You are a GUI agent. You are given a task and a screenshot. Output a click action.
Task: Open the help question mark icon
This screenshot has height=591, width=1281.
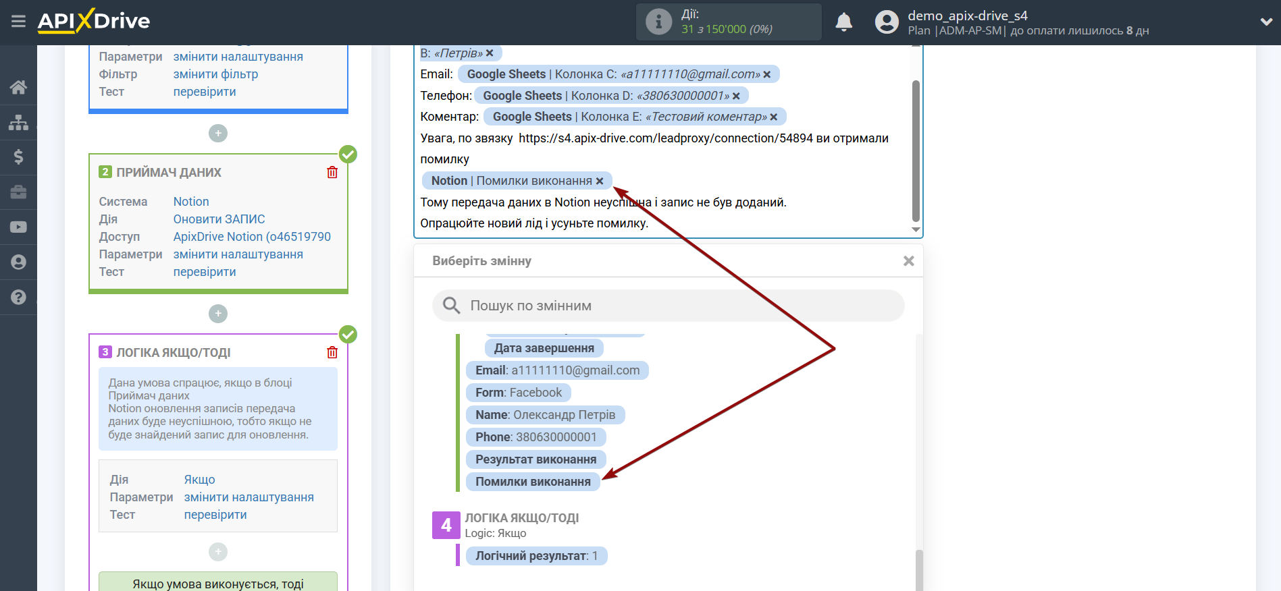coord(18,297)
